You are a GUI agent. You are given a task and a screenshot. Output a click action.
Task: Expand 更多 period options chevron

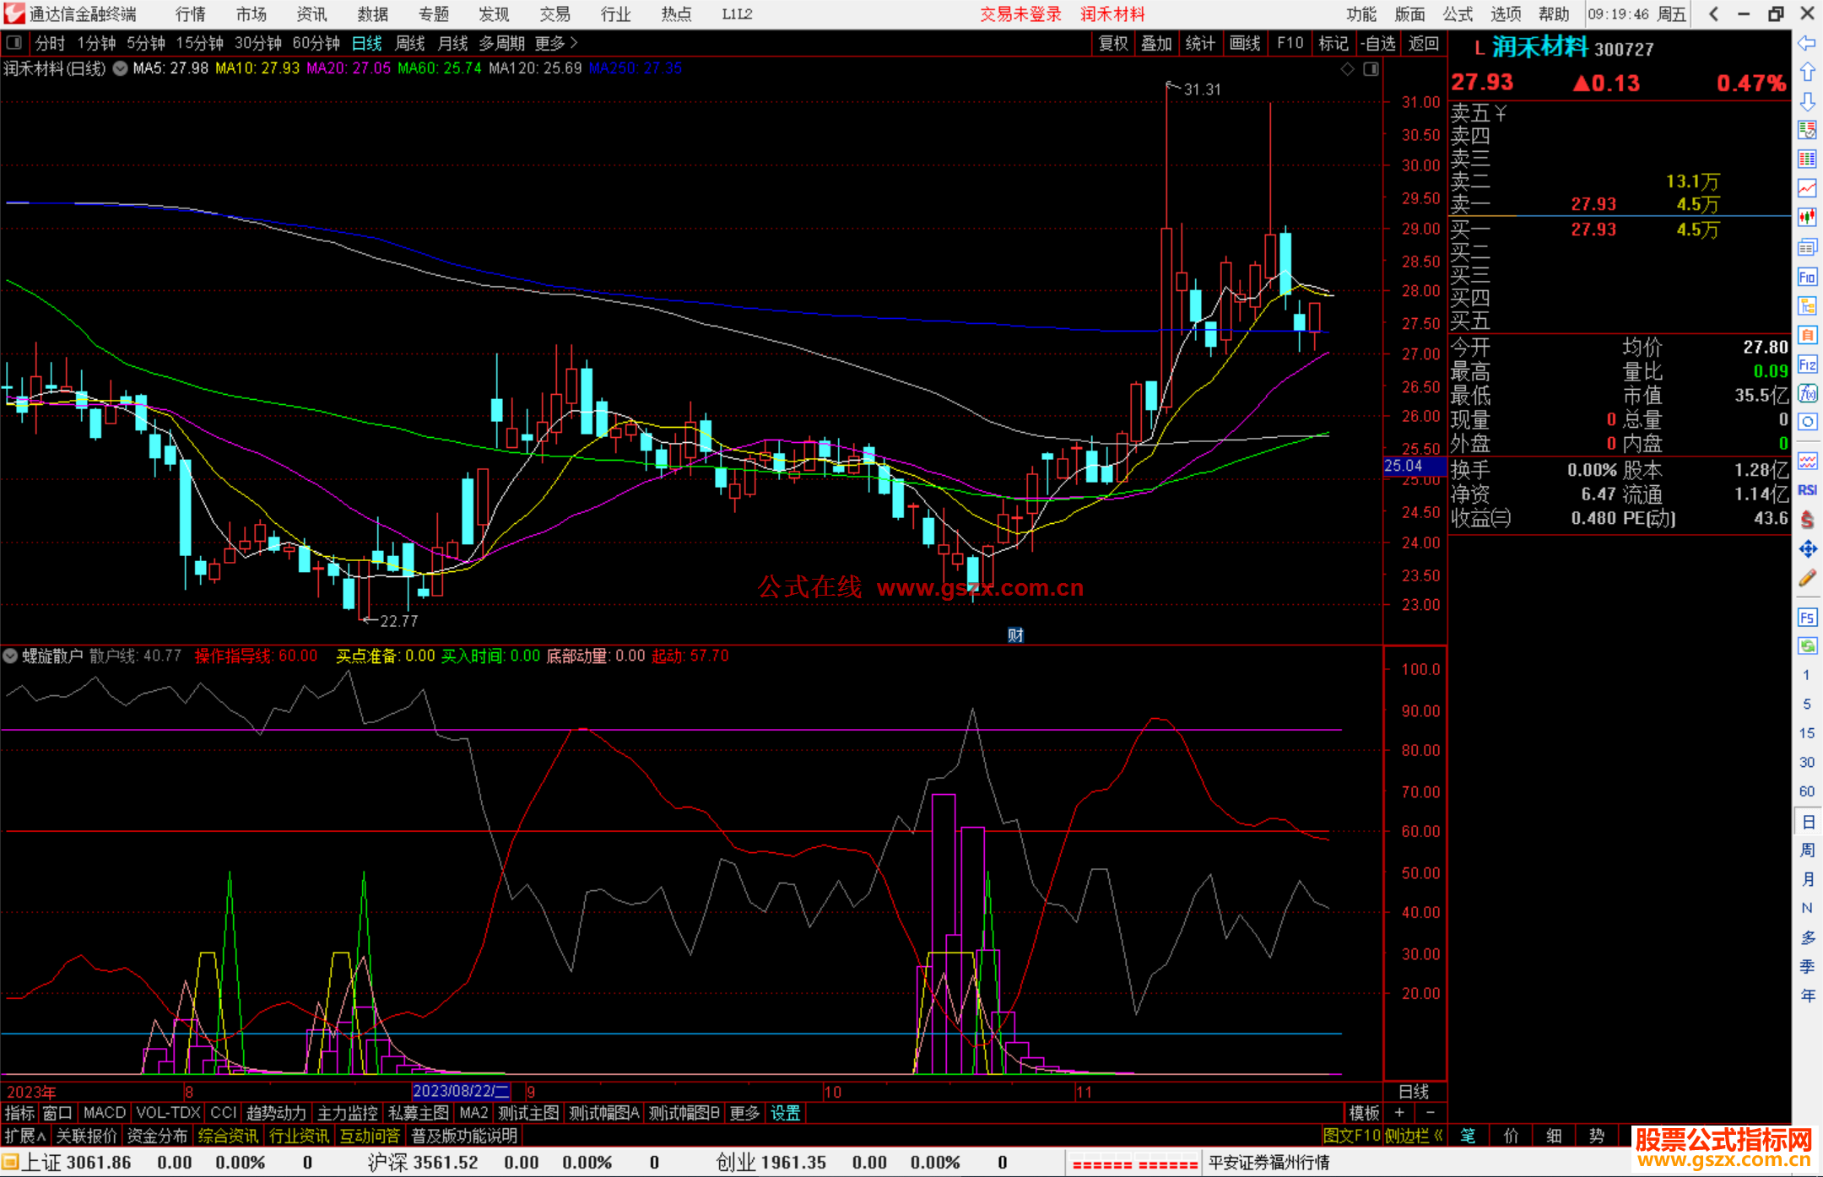(x=574, y=43)
